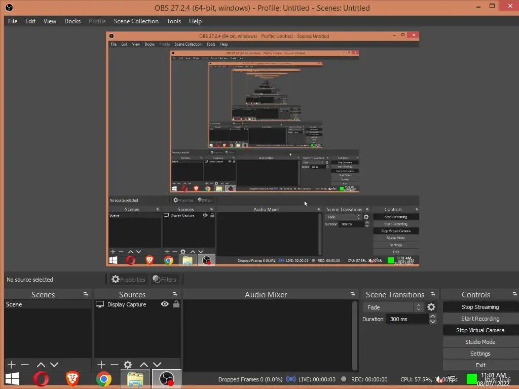
Task: Click the Duration 300 ms field
Action: (x=407, y=319)
